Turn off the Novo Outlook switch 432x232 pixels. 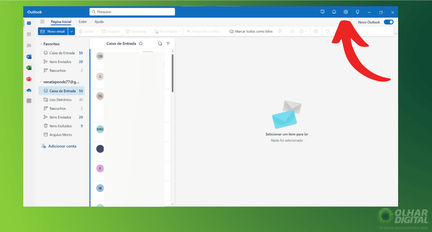tap(388, 22)
